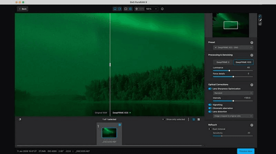Screen dimensions: 276x154
Task: Switch to single image view mode
Action: (x=126, y=9)
